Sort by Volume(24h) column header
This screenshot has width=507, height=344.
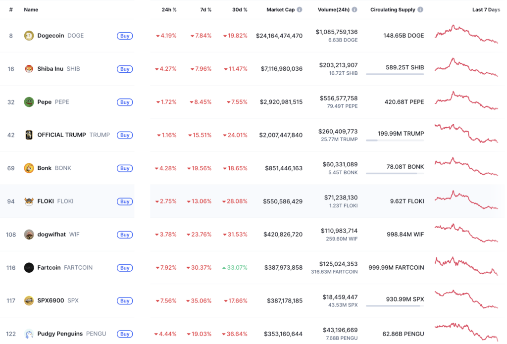pos(333,10)
